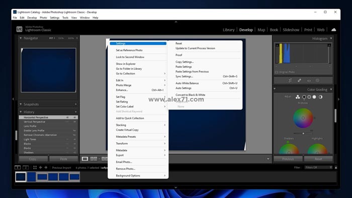Open the Settings menu in menu bar

(54, 18)
